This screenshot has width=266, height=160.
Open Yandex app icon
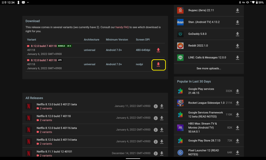coord(180,10)
